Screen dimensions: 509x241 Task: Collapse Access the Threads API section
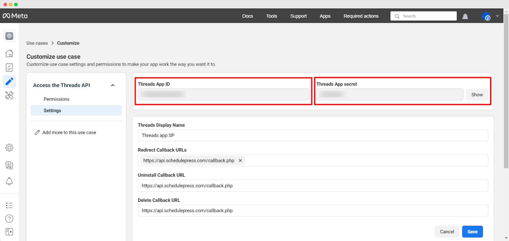(x=113, y=85)
